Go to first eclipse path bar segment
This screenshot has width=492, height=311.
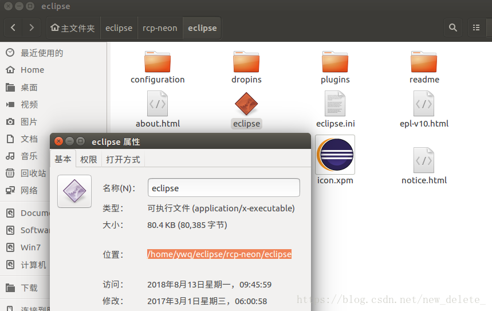119,27
